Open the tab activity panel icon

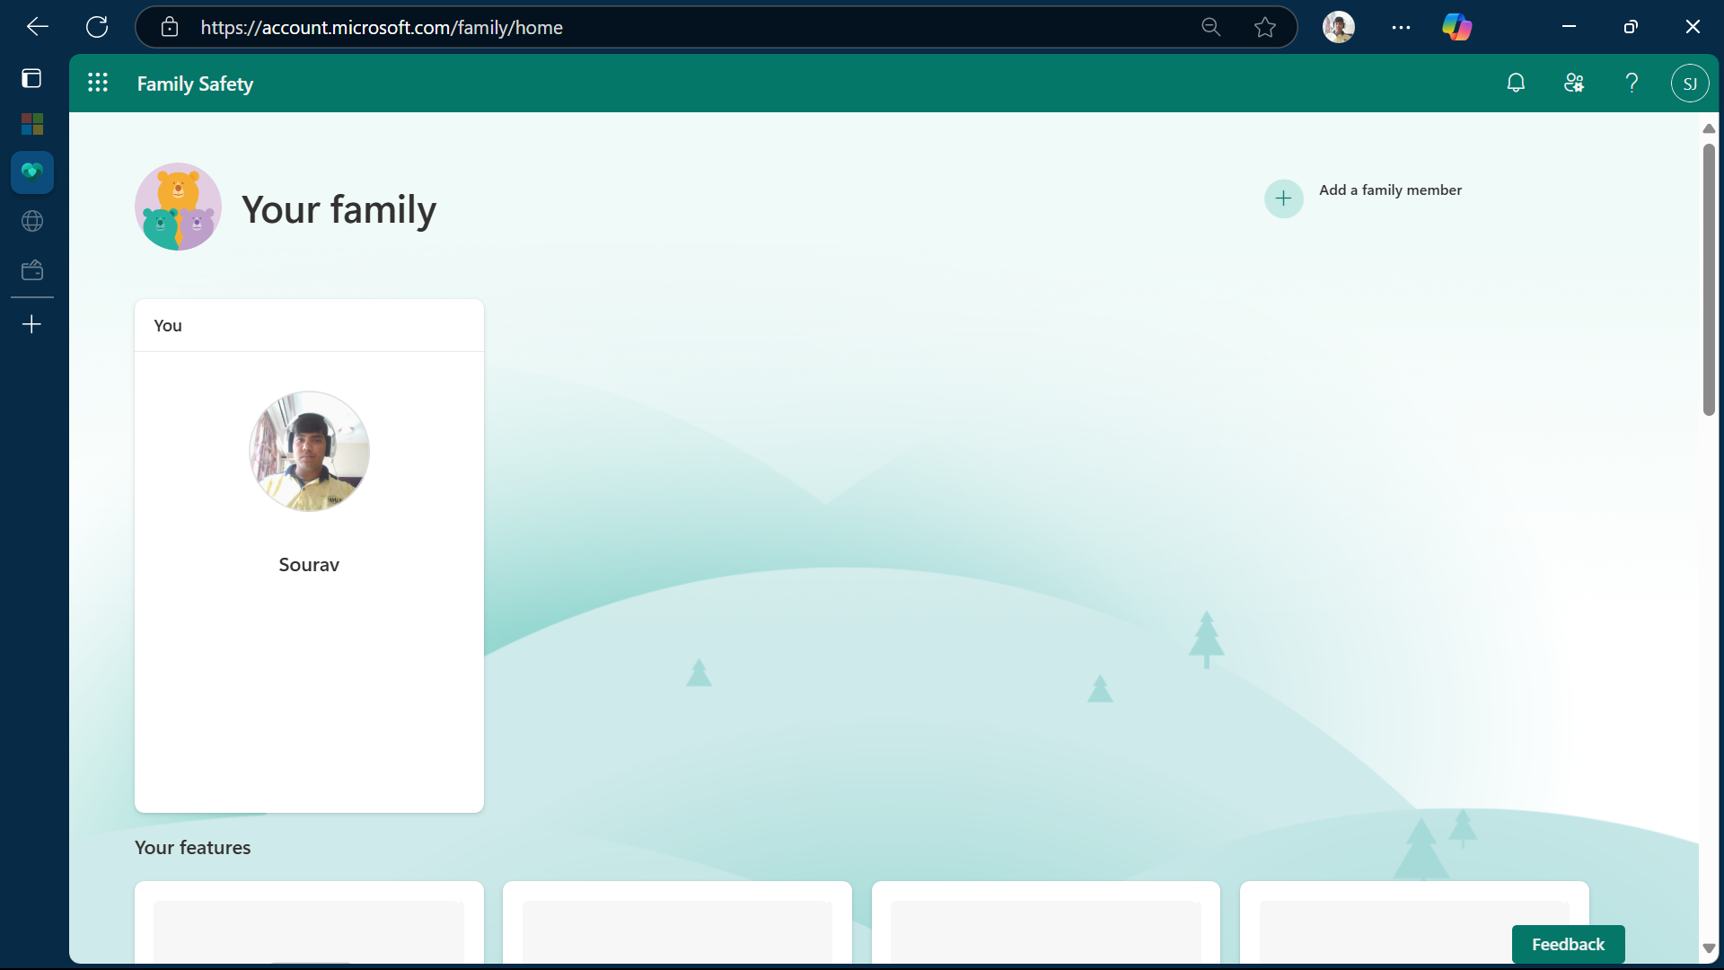point(31,78)
